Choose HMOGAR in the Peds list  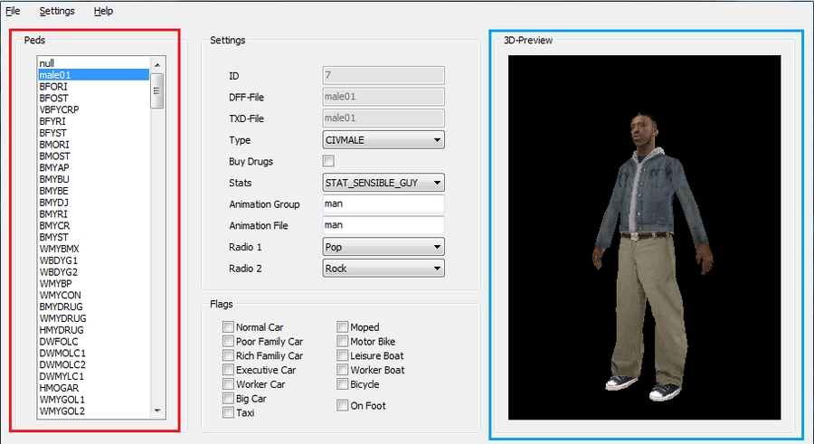(x=61, y=388)
